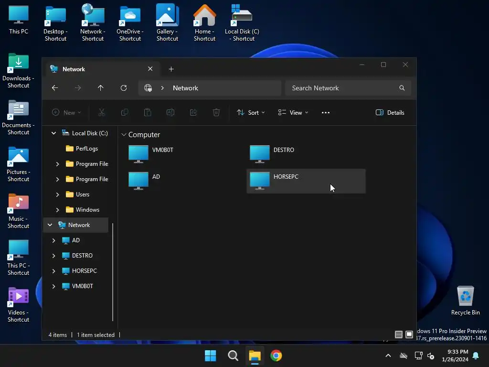489x367 pixels.
Task: Collapse the Computer group header
Action: tap(124, 134)
